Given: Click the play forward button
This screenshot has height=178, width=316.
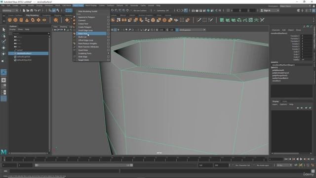Looking at the screenshot, I should [301, 159].
